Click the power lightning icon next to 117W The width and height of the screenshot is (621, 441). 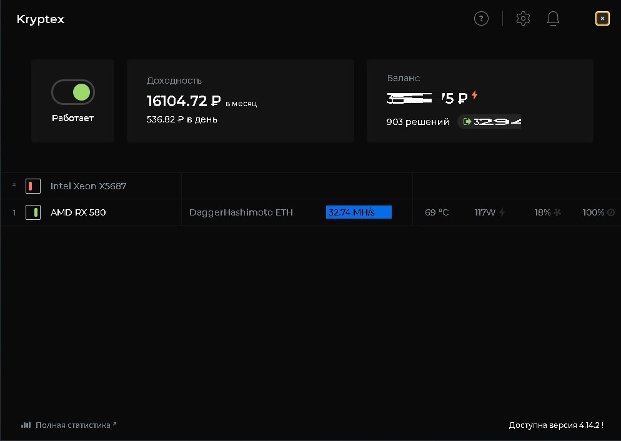coord(502,212)
